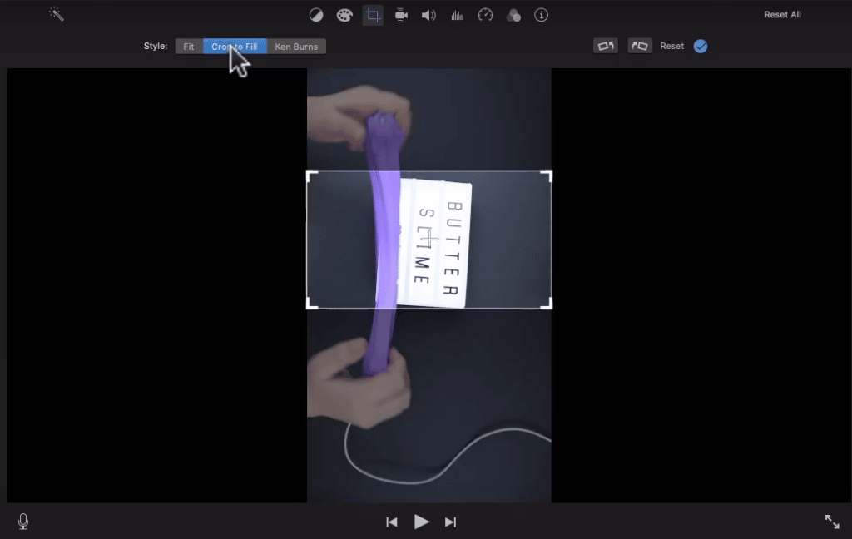Screen dimensions: 852x539
Task: Click the magic wand auto-enhance icon
Action: click(x=57, y=14)
